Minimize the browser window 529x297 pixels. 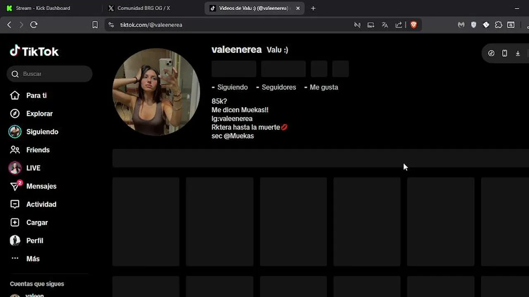pyautogui.click(x=517, y=8)
